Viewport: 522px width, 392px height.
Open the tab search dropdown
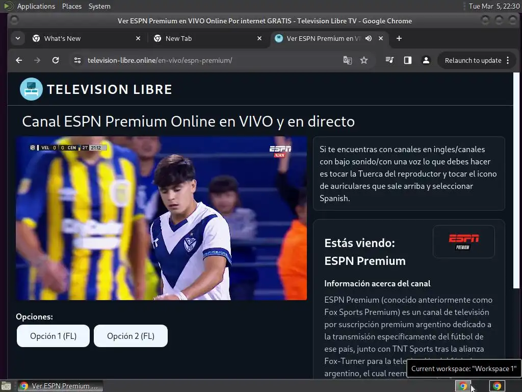pos(18,38)
